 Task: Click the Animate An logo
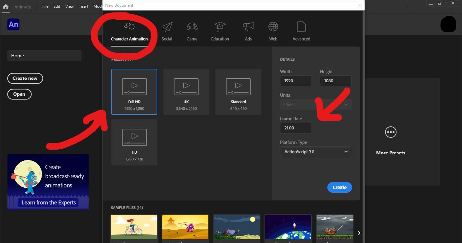pyautogui.click(x=13, y=25)
